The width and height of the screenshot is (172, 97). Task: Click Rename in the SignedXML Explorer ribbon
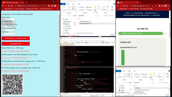click(89, 10)
